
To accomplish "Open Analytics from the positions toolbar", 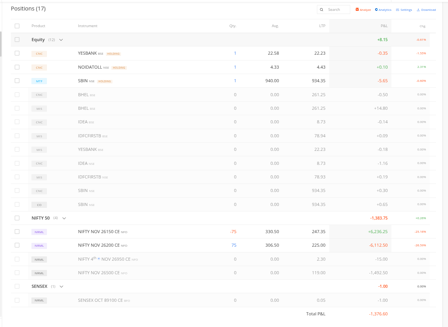I will pos(383,10).
